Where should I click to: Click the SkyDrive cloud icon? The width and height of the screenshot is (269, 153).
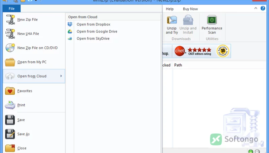[70, 39]
